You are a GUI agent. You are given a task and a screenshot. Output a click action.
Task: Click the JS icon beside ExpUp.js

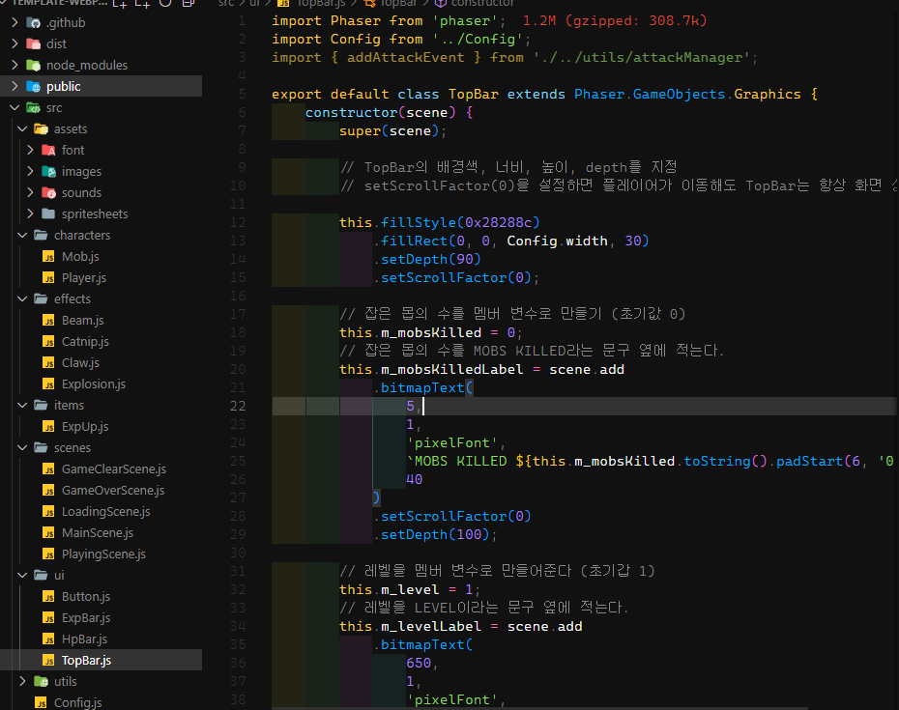(x=48, y=427)
